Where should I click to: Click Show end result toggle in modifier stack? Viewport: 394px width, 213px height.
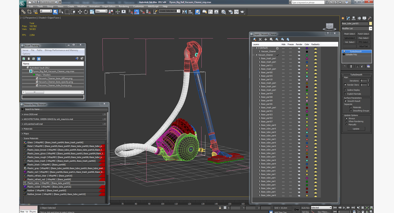coord(351,66)
